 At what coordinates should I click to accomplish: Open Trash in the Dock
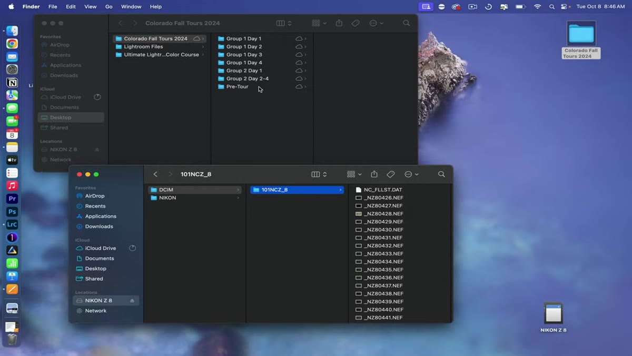[12, 340]
